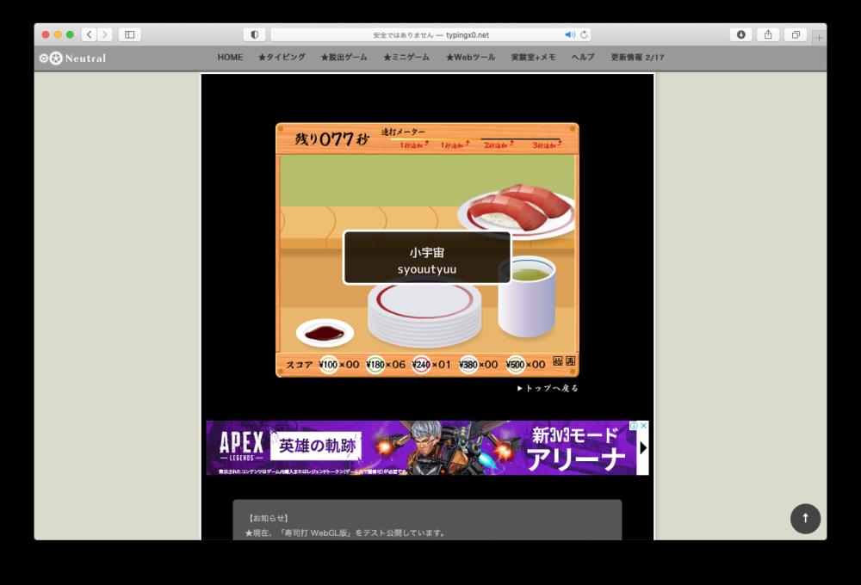Mute tab audio via the speaker icon
Screen dimensions: 861x585
tap(569, 34)
